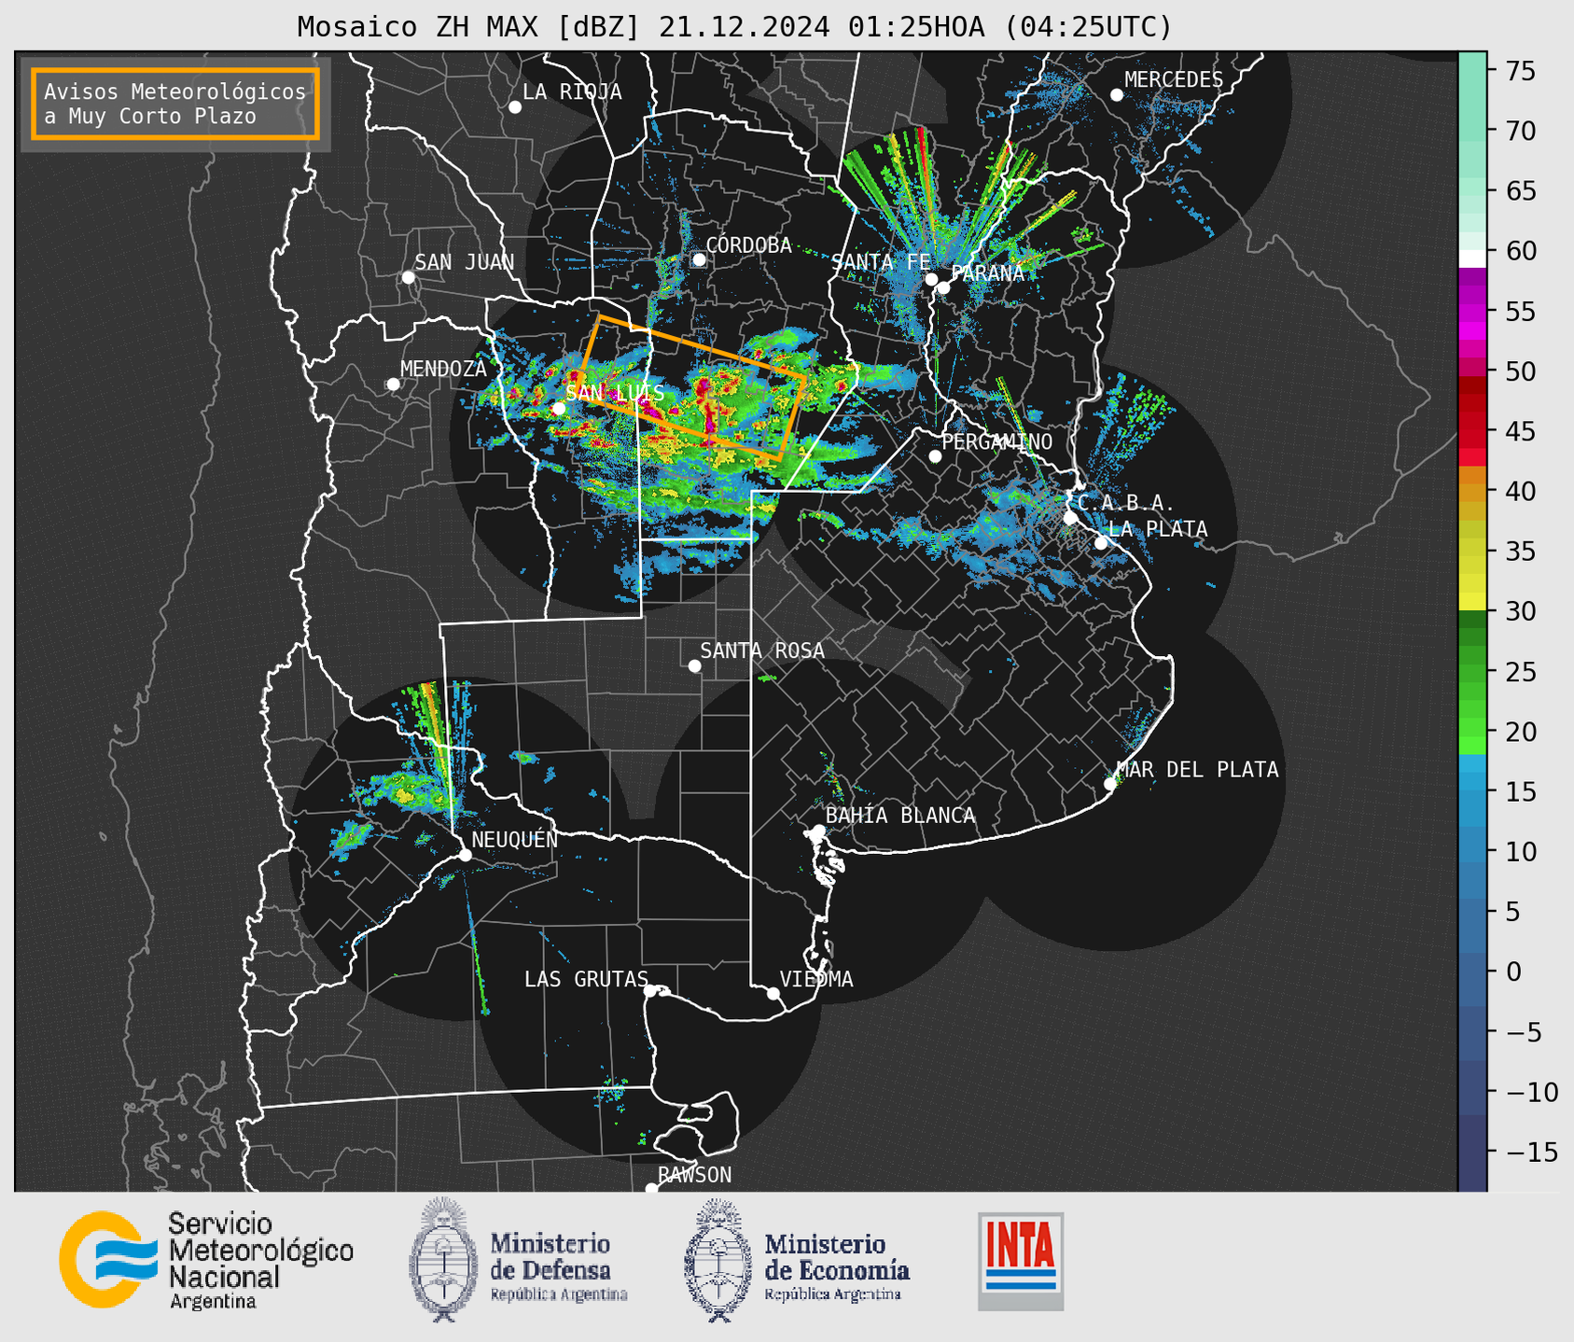
Task: Click the 'PERGAMINO' city label
Action: coord(997,441)
